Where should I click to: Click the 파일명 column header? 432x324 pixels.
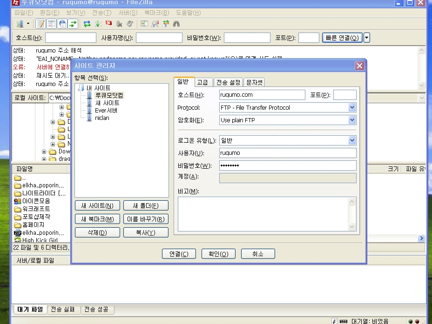40,169
